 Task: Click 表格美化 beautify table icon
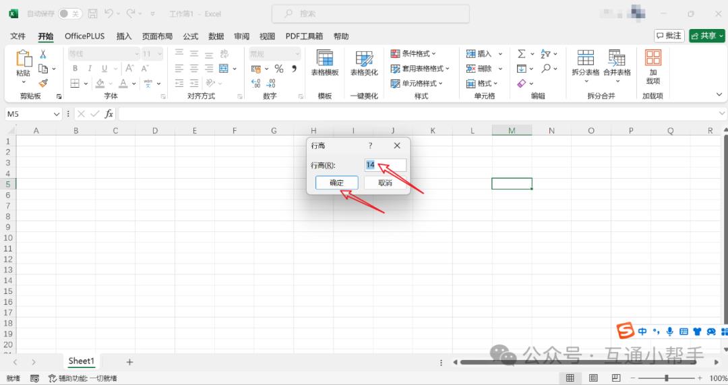point(364,63)
